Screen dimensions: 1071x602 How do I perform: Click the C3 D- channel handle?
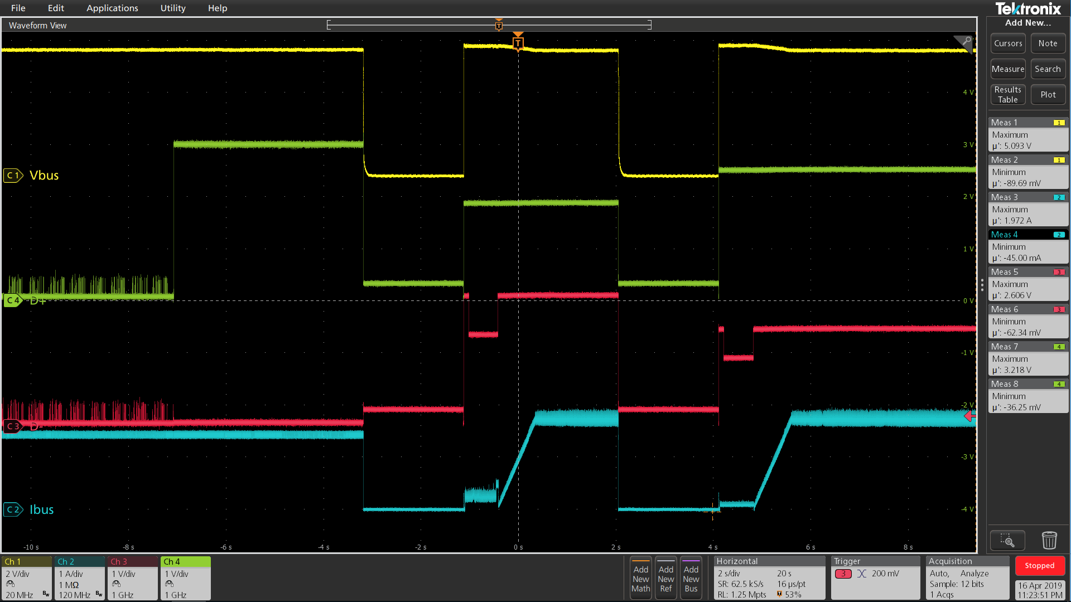(13, 426)
